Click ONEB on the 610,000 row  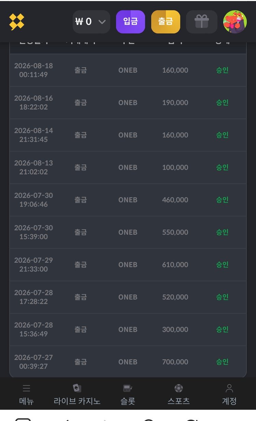tap(128, 265)
